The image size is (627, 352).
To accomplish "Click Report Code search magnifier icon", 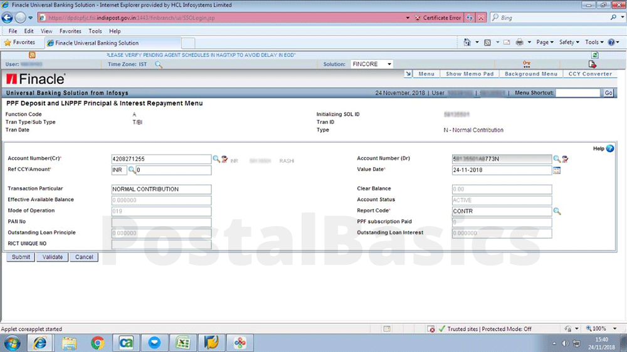I will point(557,211).
